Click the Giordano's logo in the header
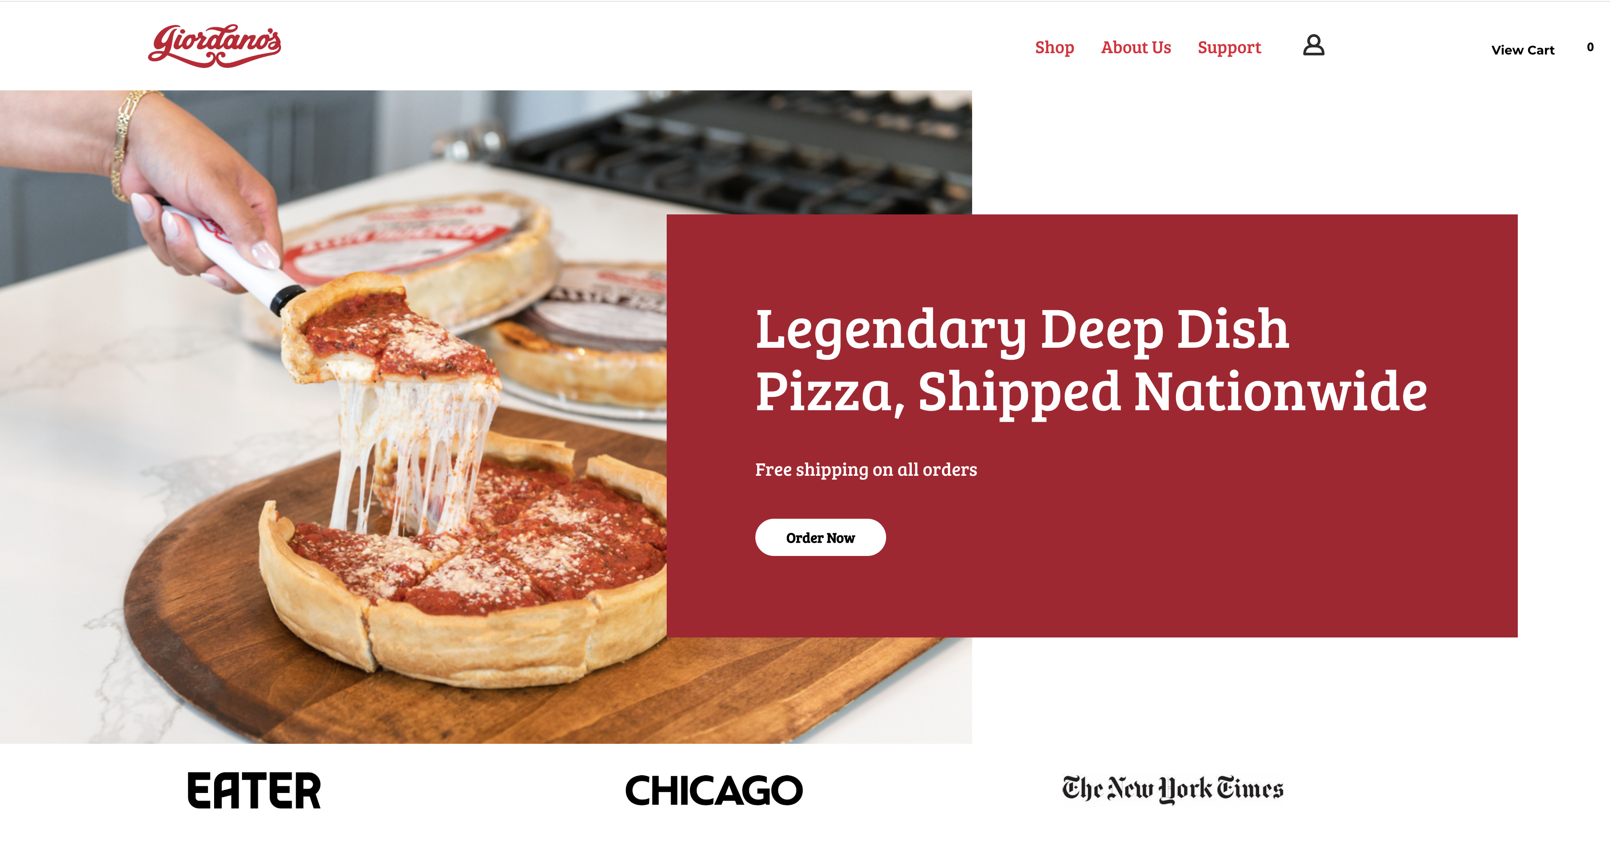This screenshot has height=847, width=1610. coord(215,46)
